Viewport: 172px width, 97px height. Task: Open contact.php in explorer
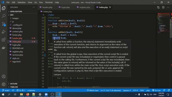tap(23, 32)
